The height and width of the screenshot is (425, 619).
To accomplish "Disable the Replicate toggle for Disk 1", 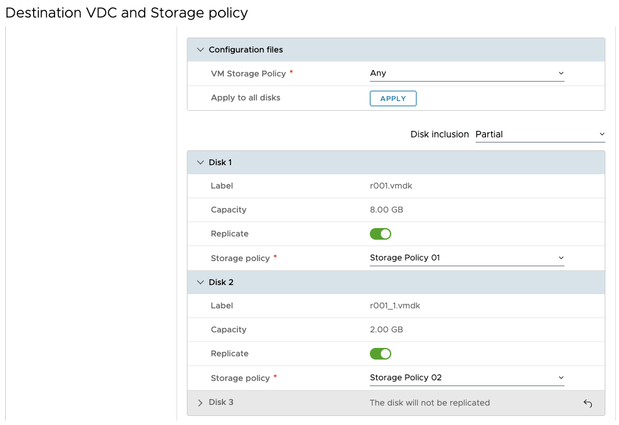I will click(x=381, y=234).
